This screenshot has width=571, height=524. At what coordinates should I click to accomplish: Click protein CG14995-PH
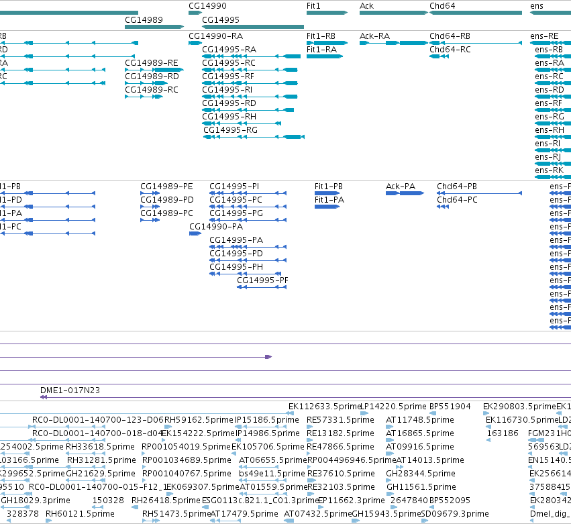[245, 274]
